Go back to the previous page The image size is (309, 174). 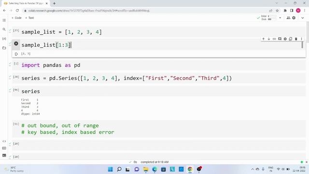tap(4, 11)
